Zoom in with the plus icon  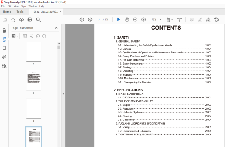[143, 19]
